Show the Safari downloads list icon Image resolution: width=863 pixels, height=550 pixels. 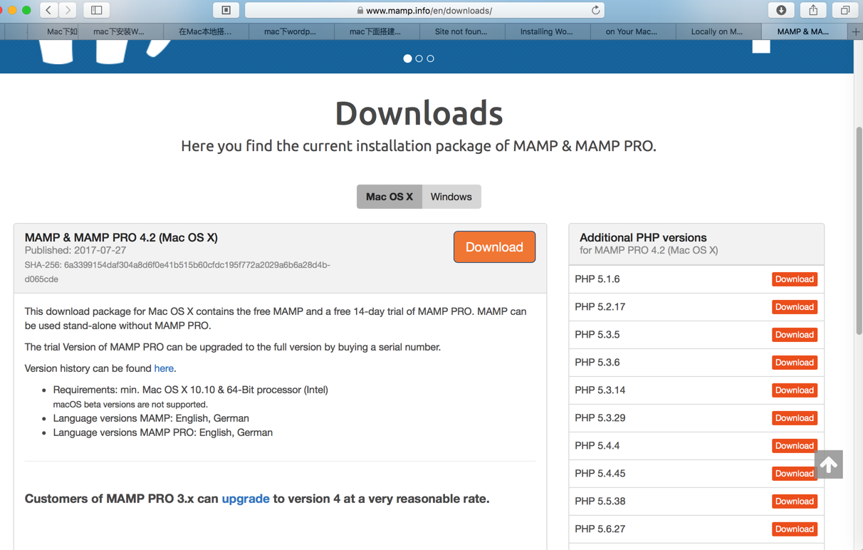[781, 10]
